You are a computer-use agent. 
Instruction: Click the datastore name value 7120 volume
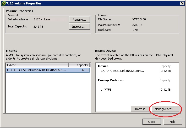pyautogui.click(x=42, y=19)
